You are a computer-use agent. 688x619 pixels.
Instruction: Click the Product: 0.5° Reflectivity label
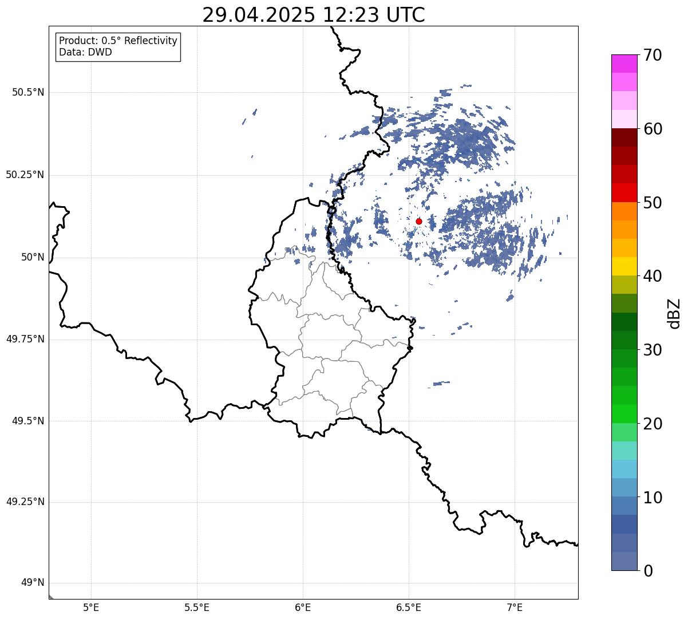coord(118,41)
